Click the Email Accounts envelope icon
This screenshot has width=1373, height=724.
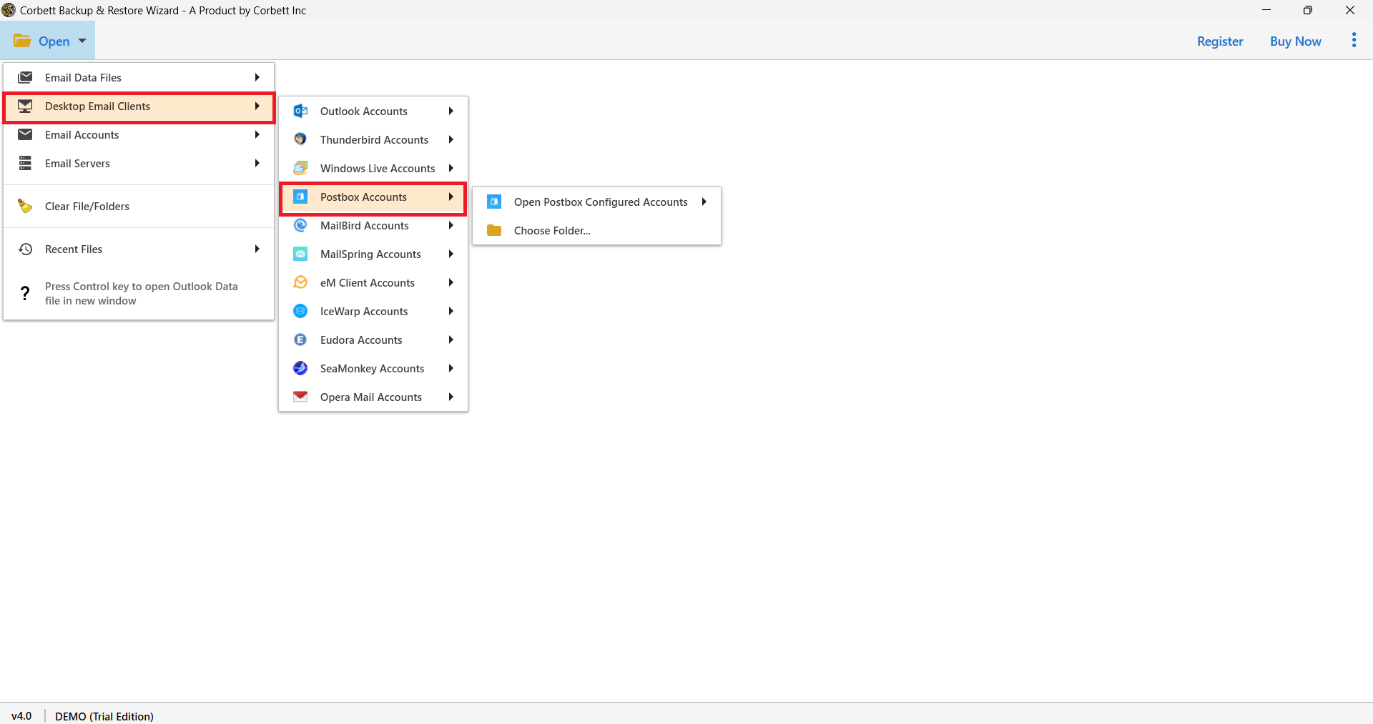tap(25, 134)
